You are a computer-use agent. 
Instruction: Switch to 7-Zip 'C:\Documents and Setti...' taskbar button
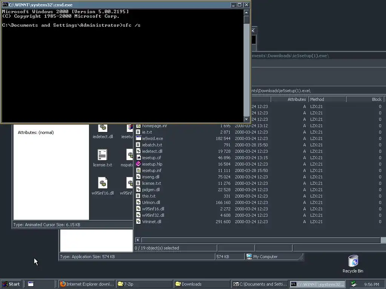click(x=260, y=284)
